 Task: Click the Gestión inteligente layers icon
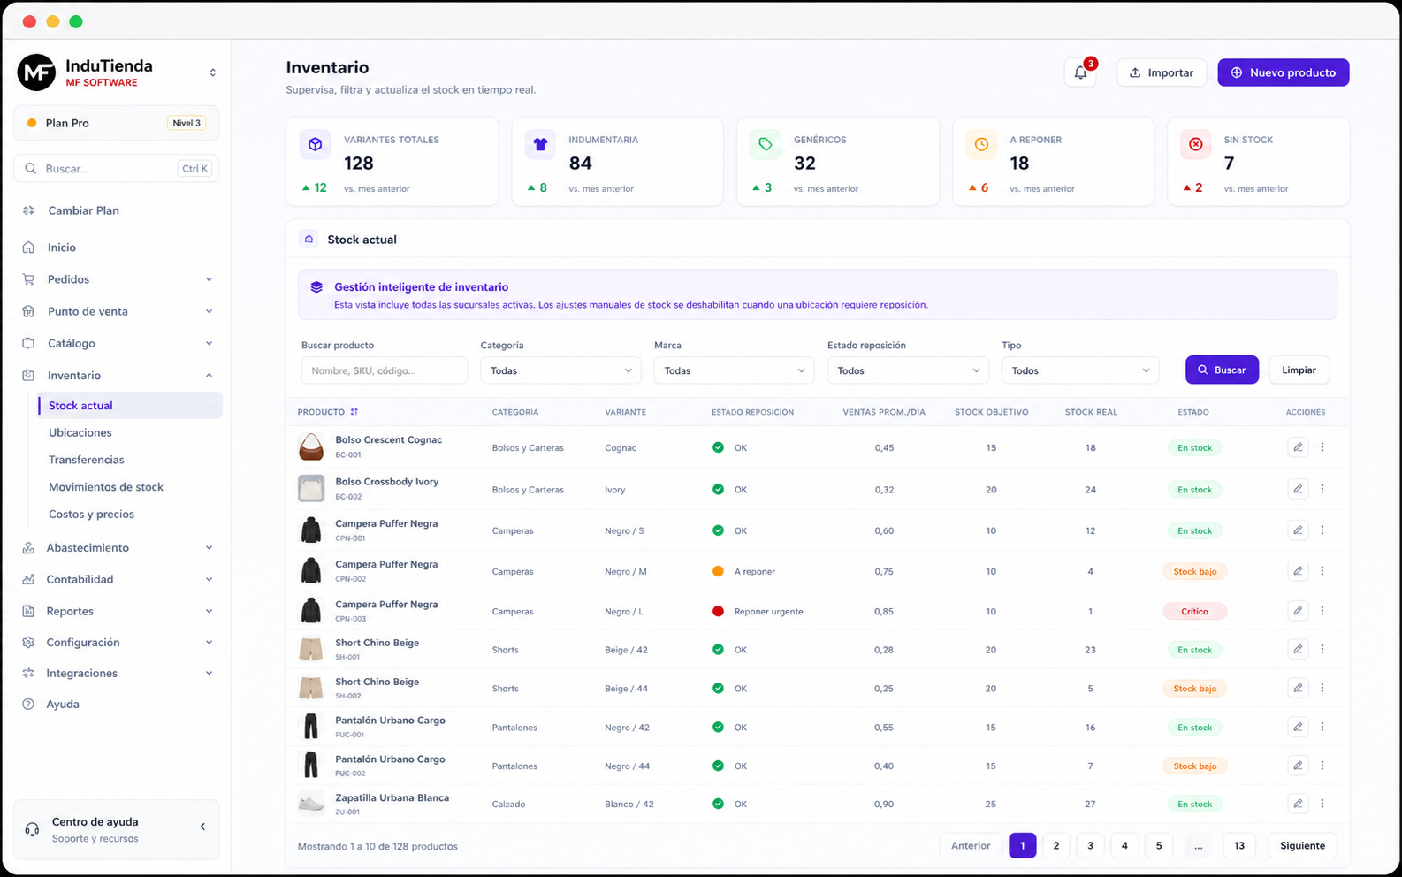pyautogui.click(x=316, y=287)
